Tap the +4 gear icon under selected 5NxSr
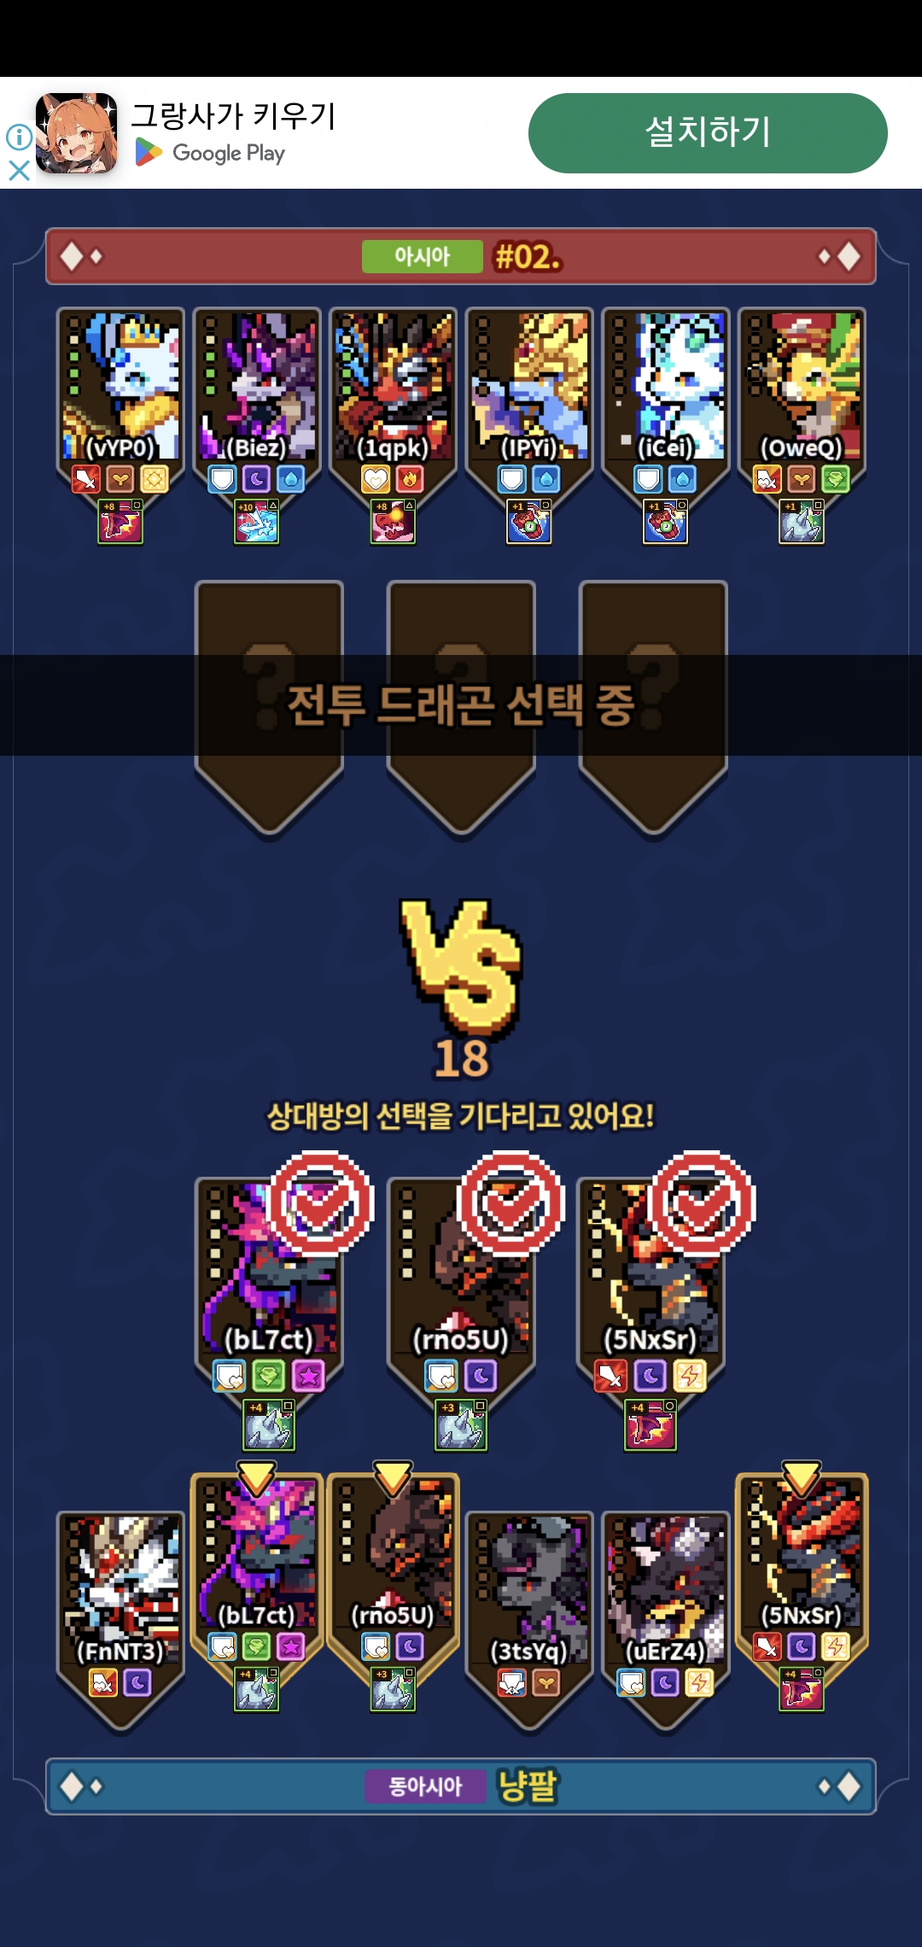Image resolution: width=922 pixels, height=1947 pixels. point(651,1424)
